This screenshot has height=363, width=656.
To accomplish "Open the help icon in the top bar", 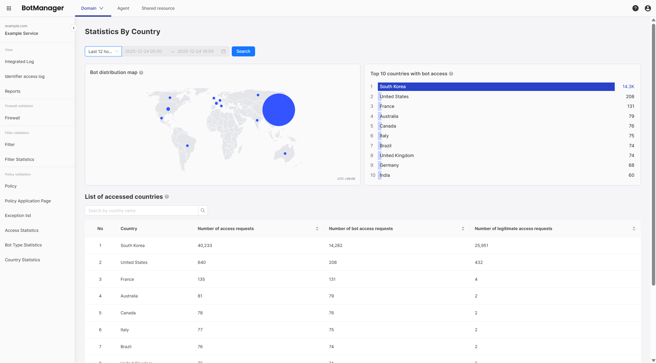I will point(635,8).
